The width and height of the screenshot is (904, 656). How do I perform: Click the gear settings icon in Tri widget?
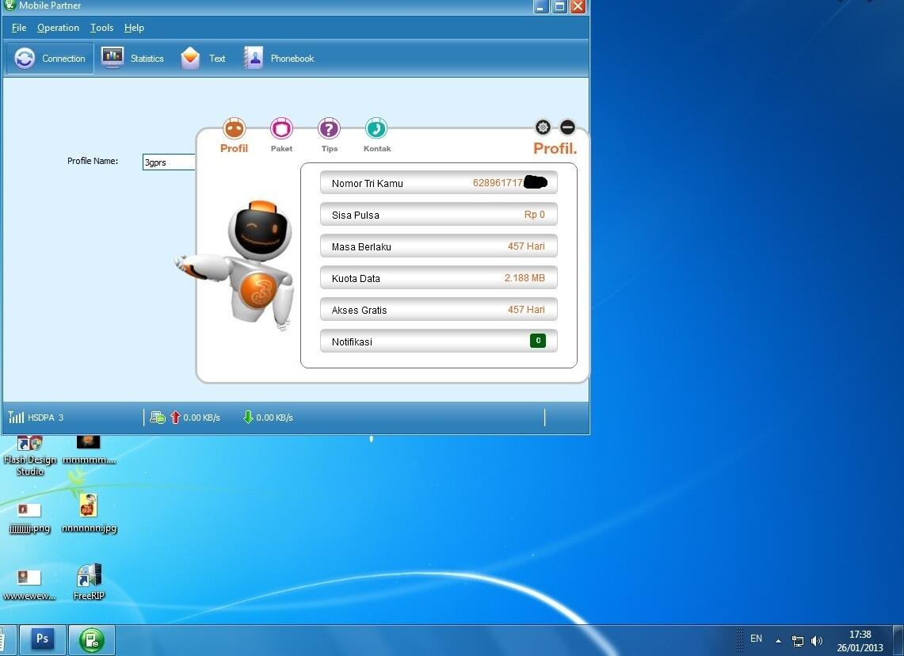point(543,127)
